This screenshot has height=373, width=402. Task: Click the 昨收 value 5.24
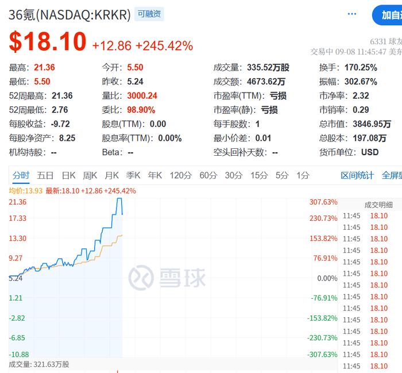pyautogui.click(x=135, y=82)
